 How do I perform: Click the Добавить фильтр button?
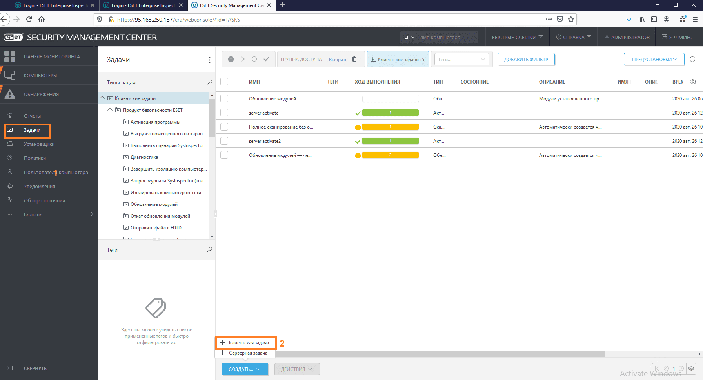point(526,59)
